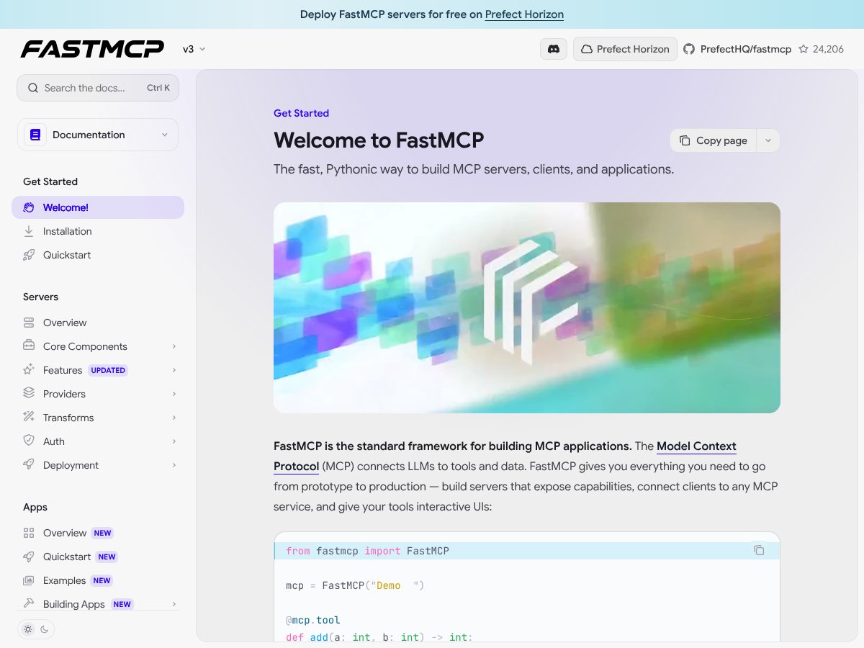This screenshot has width=864, height=648.
Task: Star the repository via the star icon
Action: click(805, 49)
